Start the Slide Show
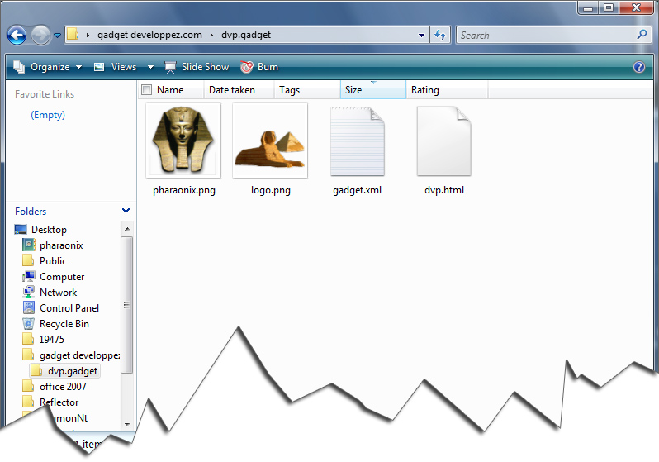Image resolution: width=659 pixels, height=462 pixels. coord(197,67)
